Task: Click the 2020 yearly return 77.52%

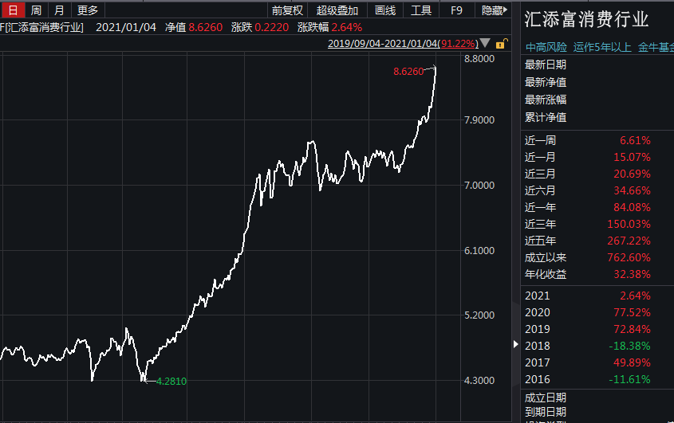Action: [632, 312]
